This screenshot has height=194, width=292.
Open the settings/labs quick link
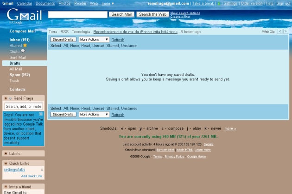pyautogui.click(x=14, y=170)
